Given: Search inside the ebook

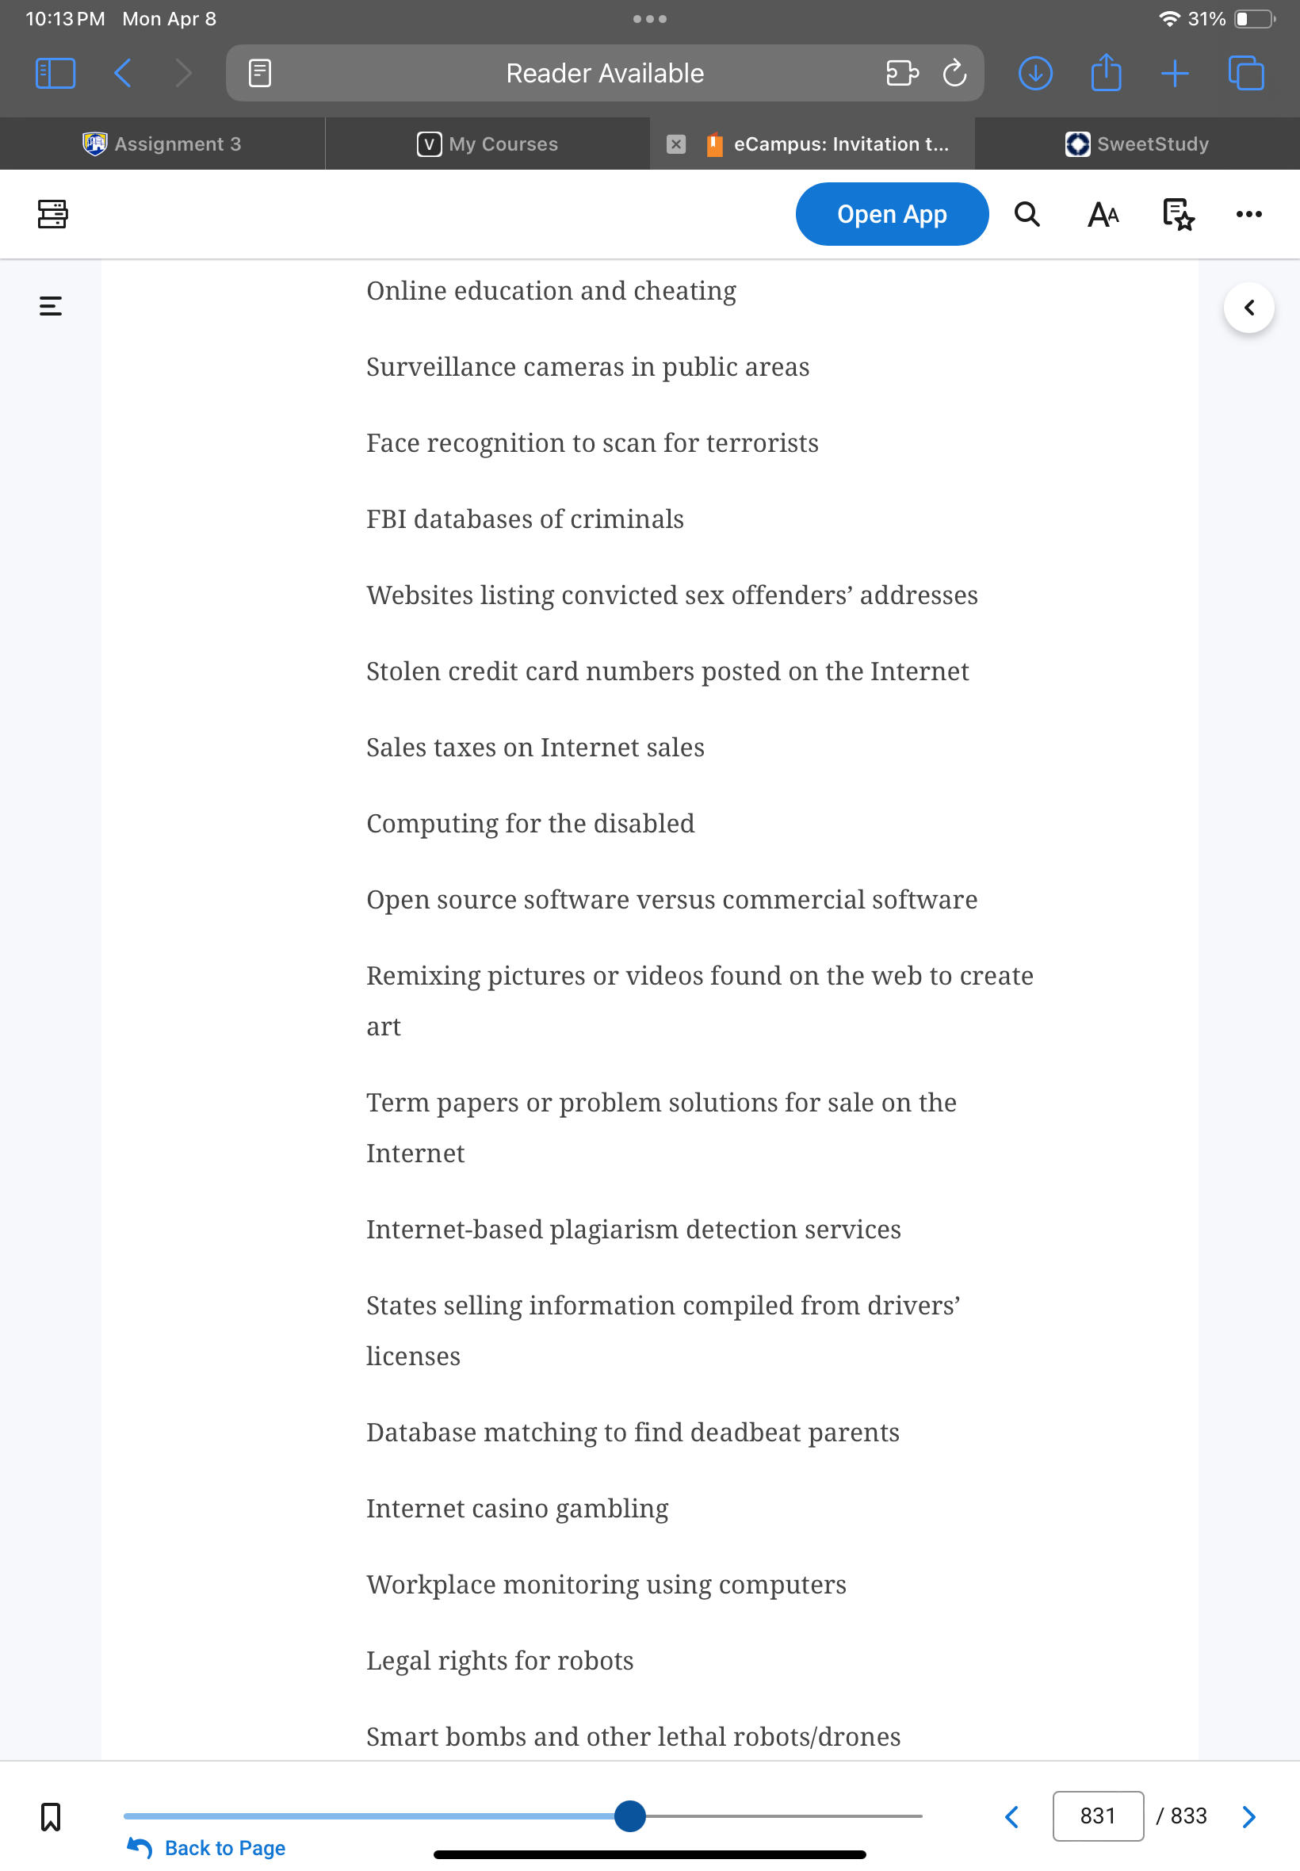Looking at the screenshot, I should (1027, 214).
